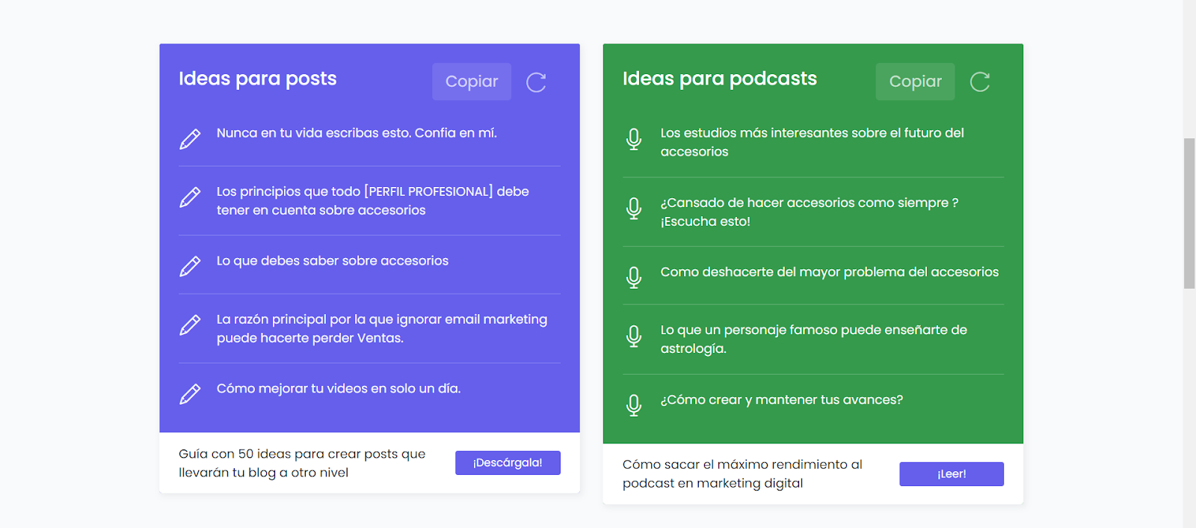Click the ¡Descárgala! button
The height and width of the screenshot is (528, 1196).
(508, 463)
